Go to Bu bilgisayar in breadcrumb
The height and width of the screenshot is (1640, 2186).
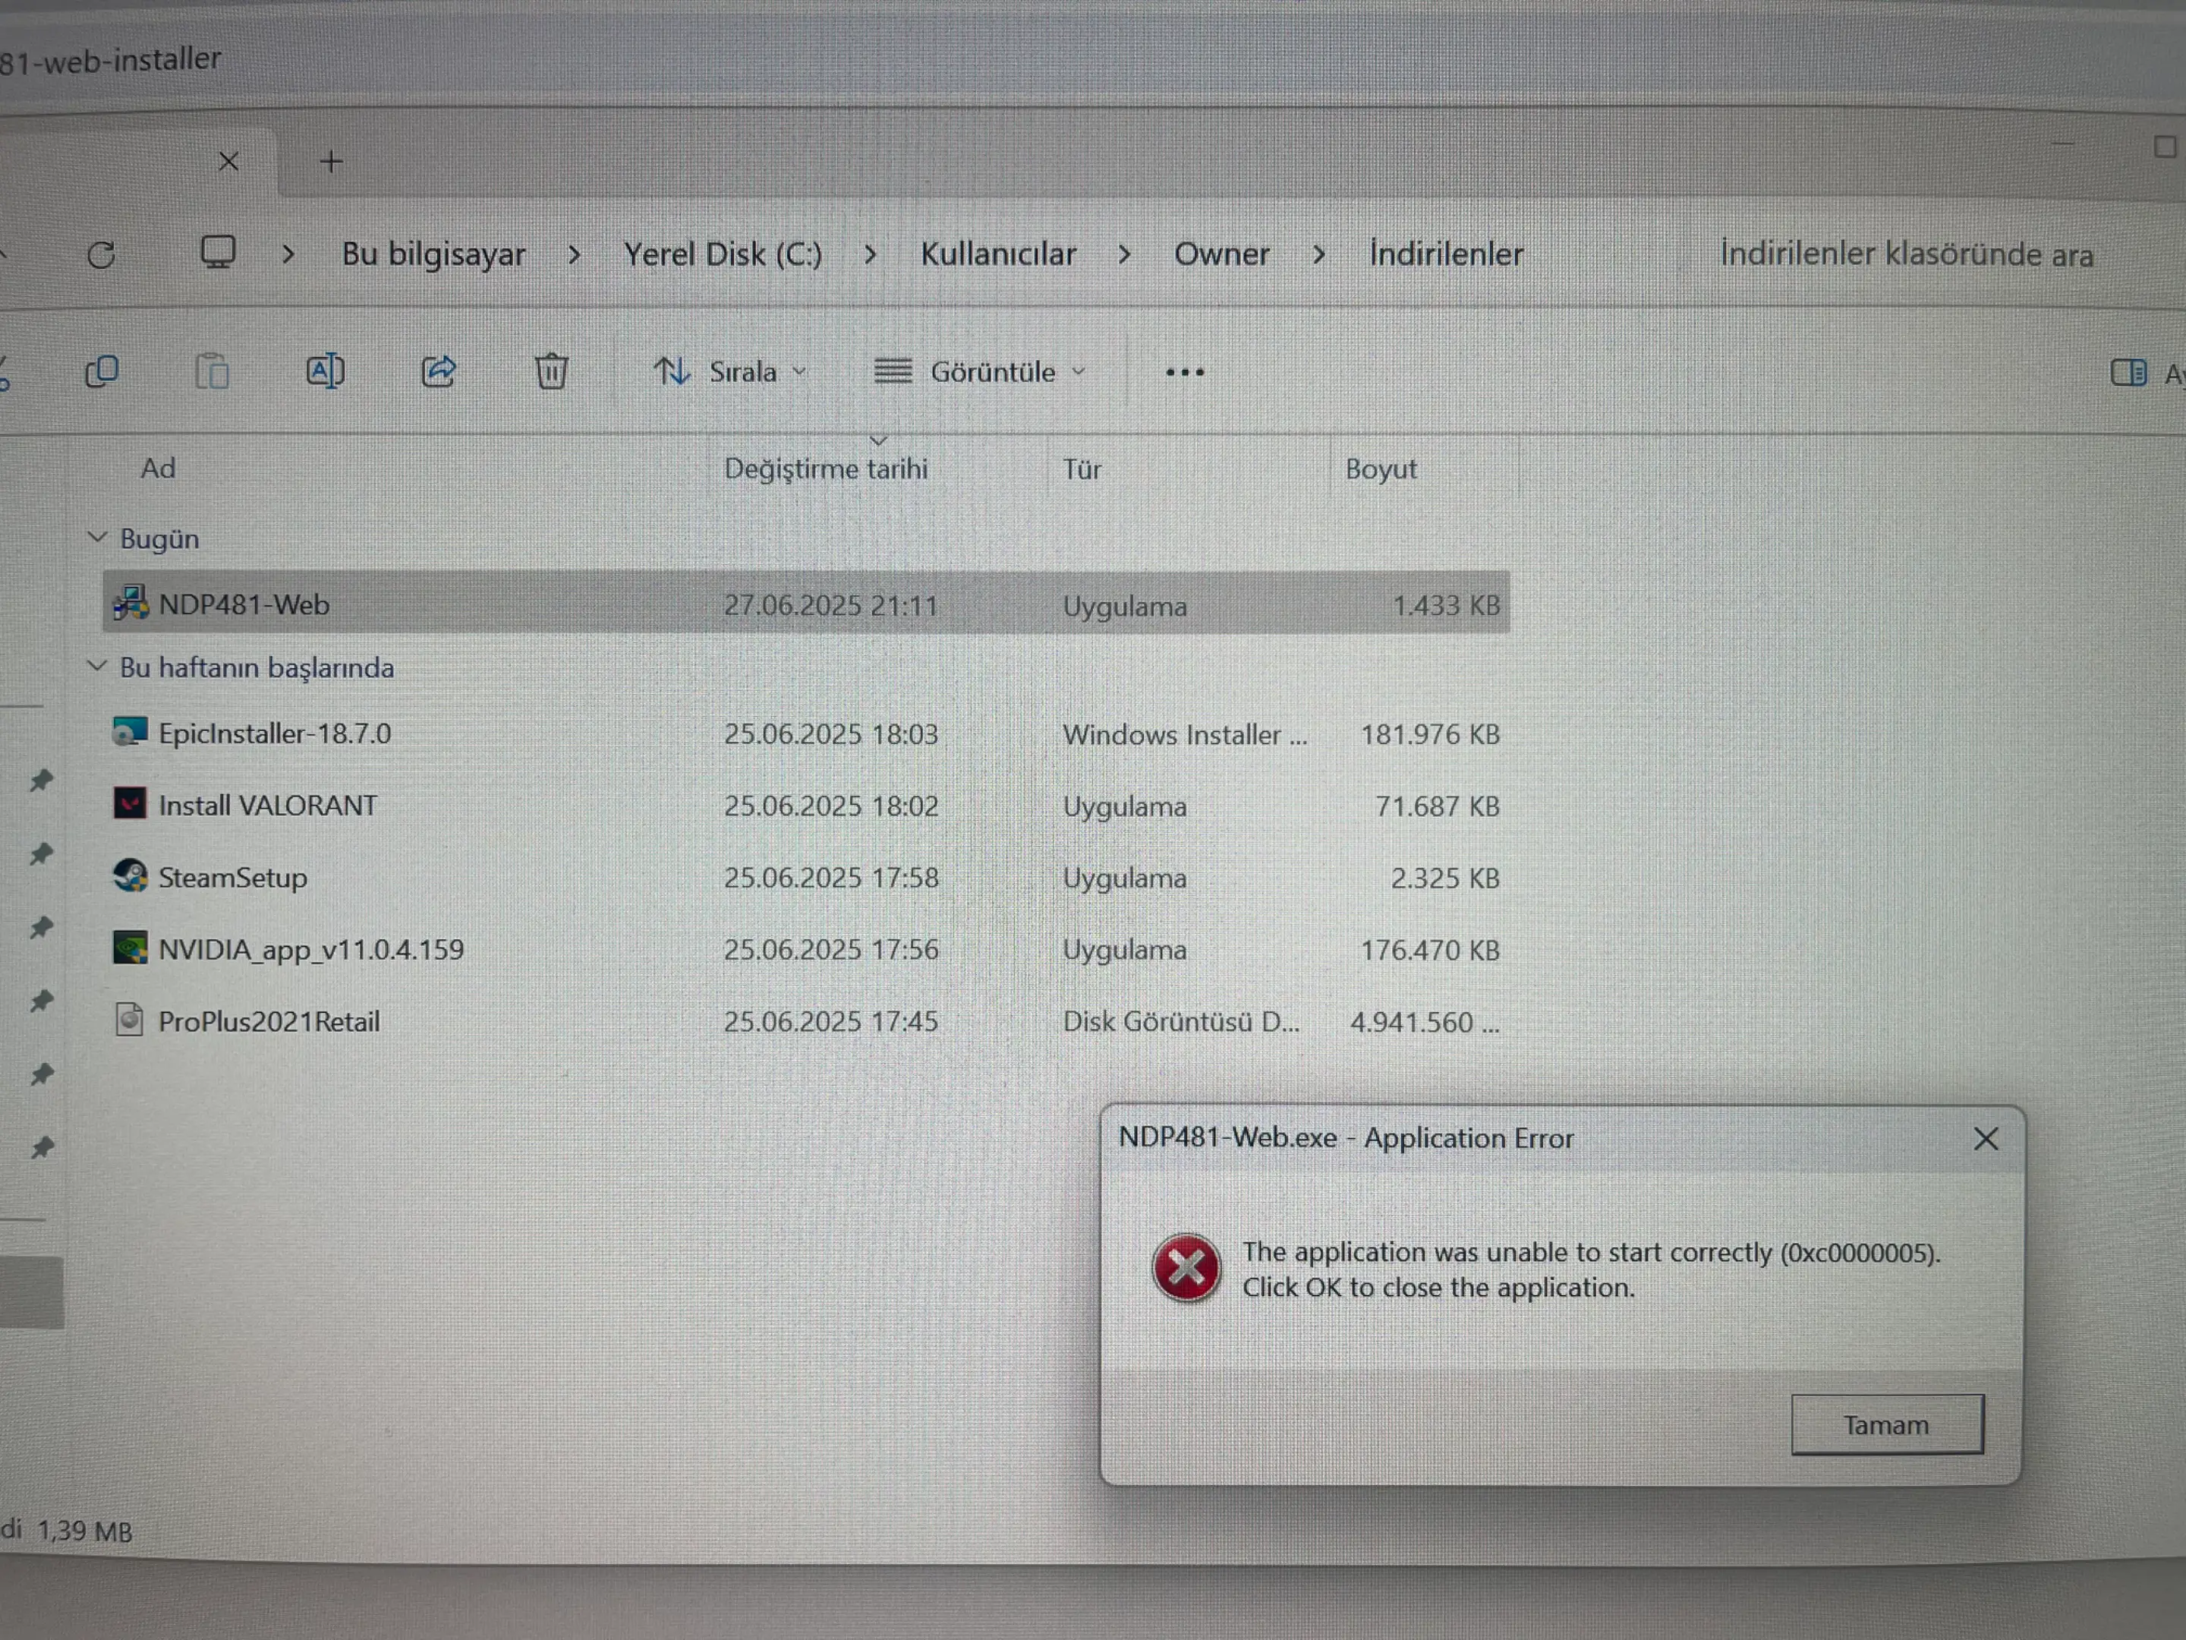pyautogui.click(x=434, y=254)
